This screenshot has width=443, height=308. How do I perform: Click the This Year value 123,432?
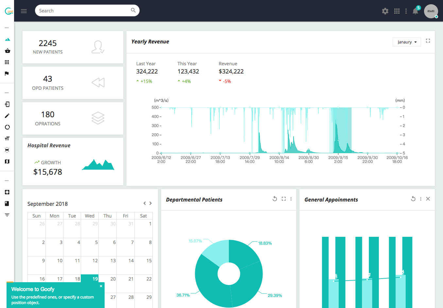coord(188,72)
